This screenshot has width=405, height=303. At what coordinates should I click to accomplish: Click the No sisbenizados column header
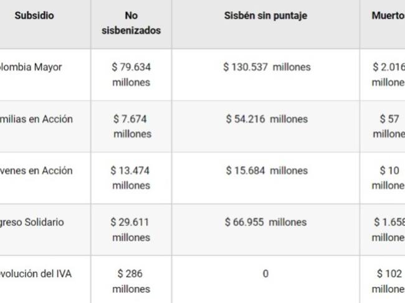point(131,23)
